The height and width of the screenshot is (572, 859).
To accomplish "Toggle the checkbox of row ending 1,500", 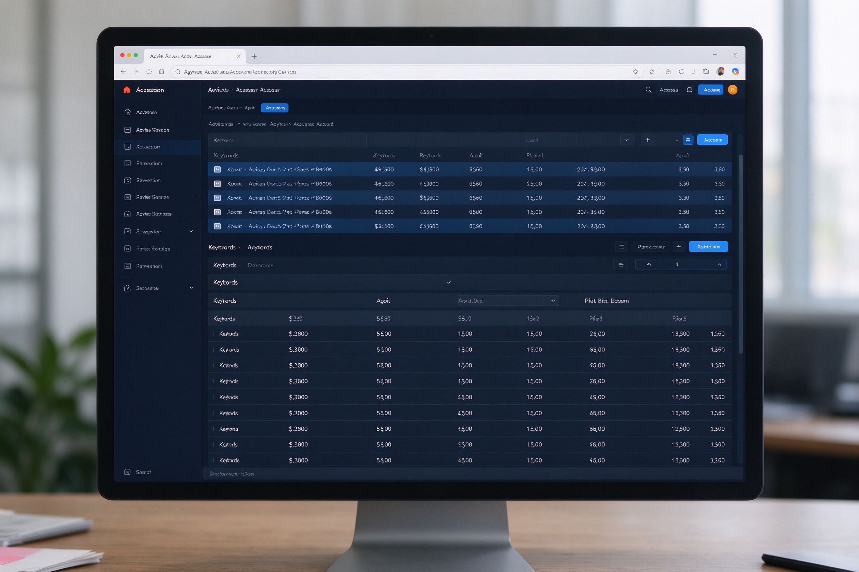I will click(x=214, y=445).
